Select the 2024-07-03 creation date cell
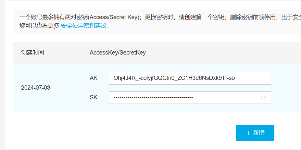301x150 pixels. [35, 88]
